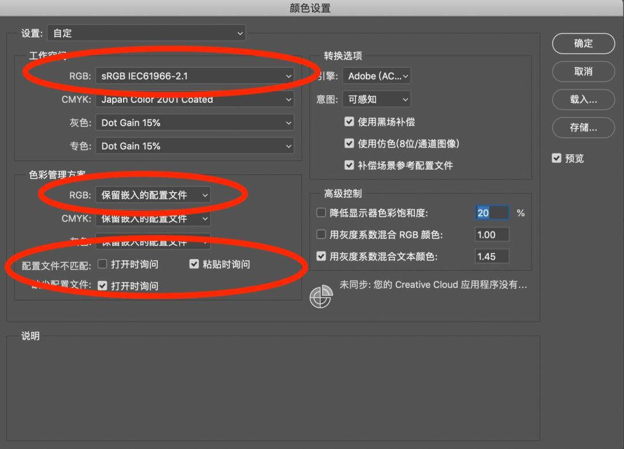Open the 设置 preset dropdown showing 自定
624x449 pixels.
[x=146, y=33]
